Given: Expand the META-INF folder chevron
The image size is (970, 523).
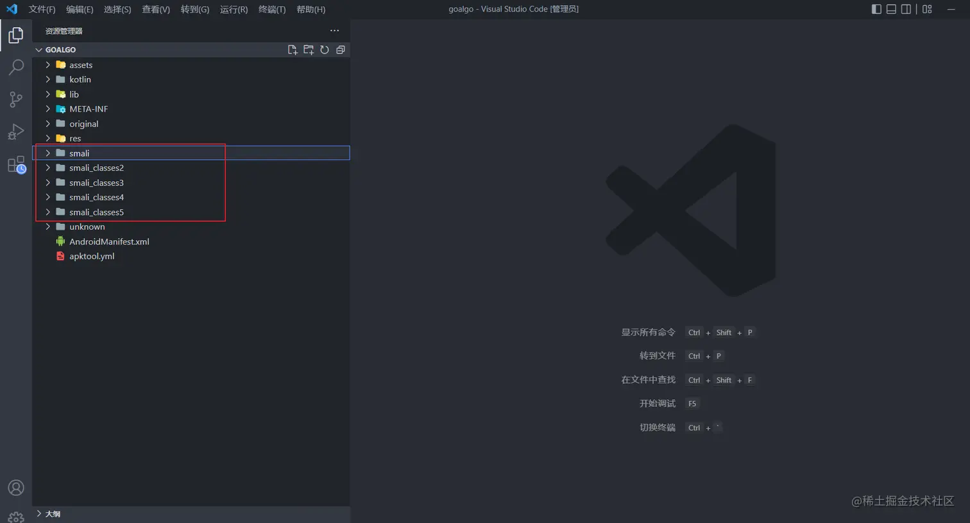Looking at the screenshot, I should (47, 109).
